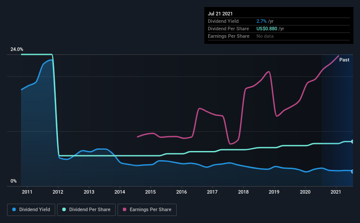The width and height of the screenshot is (360, 223).
Task: Toggle the Dividend Per Share legend button
Action: [x=86, y=210]
